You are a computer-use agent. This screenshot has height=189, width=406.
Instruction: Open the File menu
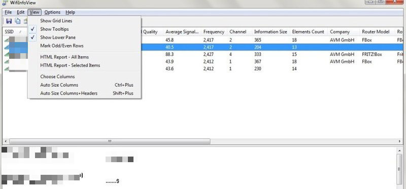point(8,12)
